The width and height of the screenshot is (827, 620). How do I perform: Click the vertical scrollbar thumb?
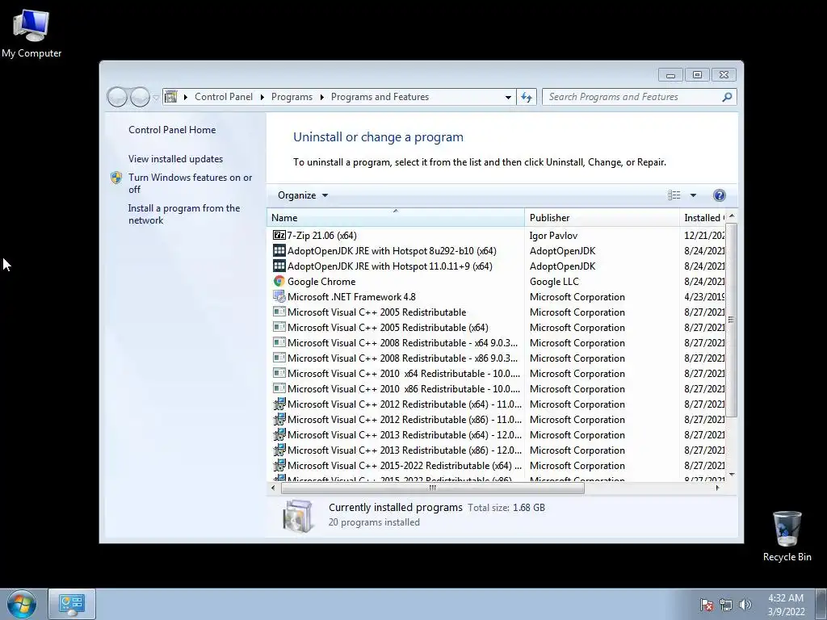click(731, 320)
